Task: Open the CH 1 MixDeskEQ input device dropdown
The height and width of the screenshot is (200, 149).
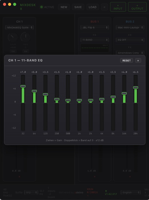Action: point(19,27)
